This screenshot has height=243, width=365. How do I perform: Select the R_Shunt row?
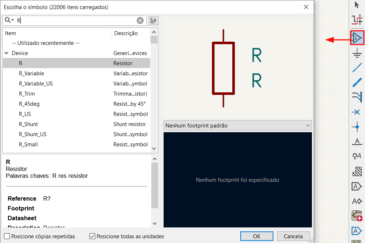click(76, 124)
